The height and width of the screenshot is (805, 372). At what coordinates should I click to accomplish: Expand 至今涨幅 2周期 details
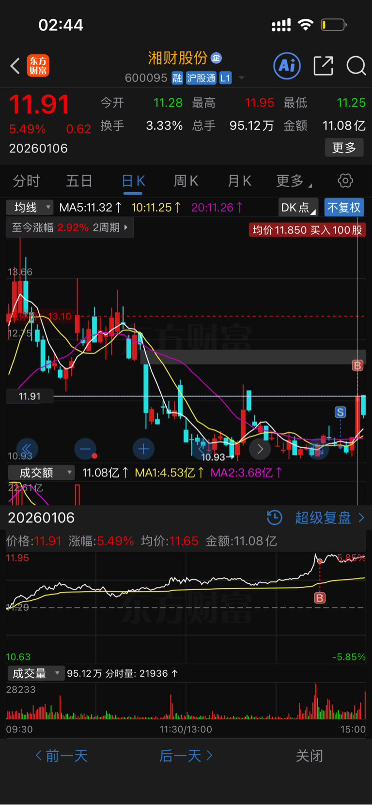pos(70,228)
